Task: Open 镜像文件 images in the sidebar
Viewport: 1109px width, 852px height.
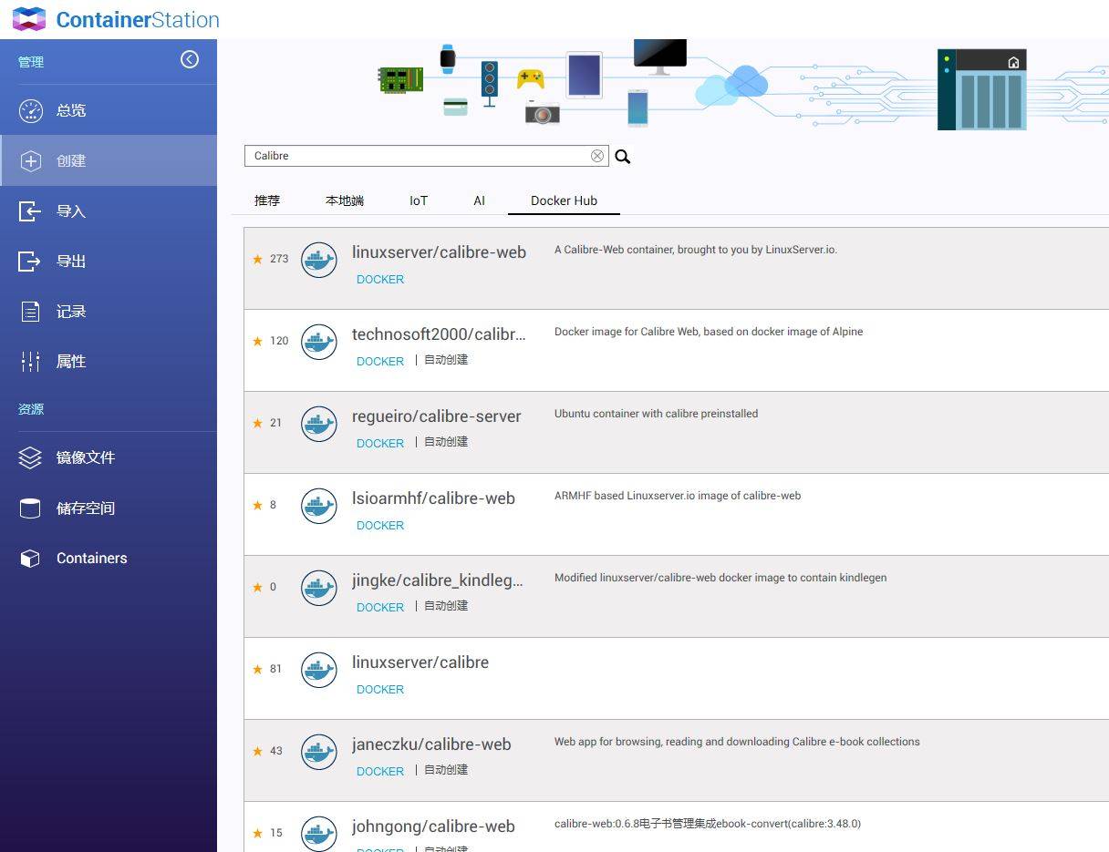Action: (x=85, y=457)
